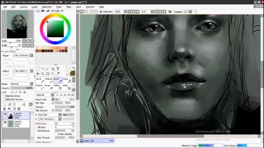
Task: Select the AirBrush tool
Action: point(49,81)
